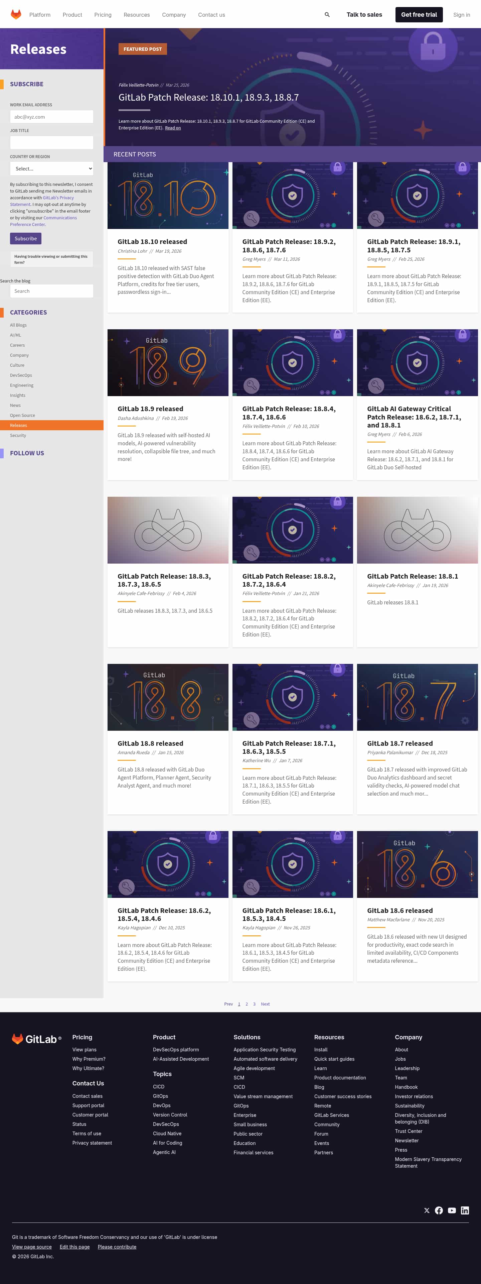
Task: Select the DevSecOps category
Action: pos(21,375)
